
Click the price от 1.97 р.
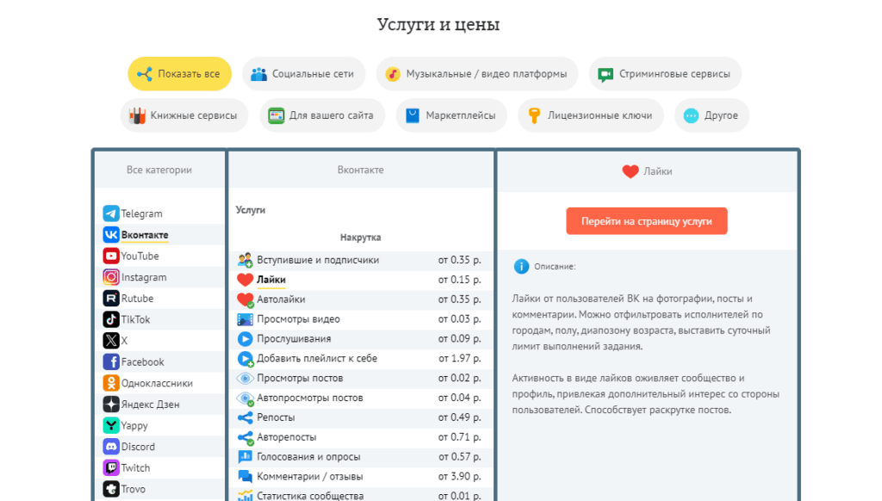tap(460, 358)
